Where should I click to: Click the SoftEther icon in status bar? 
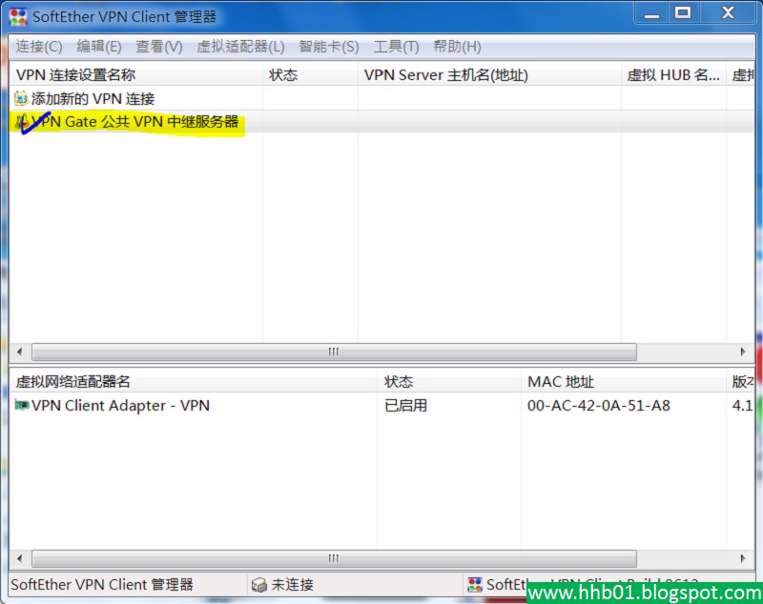tap(474, 585)
